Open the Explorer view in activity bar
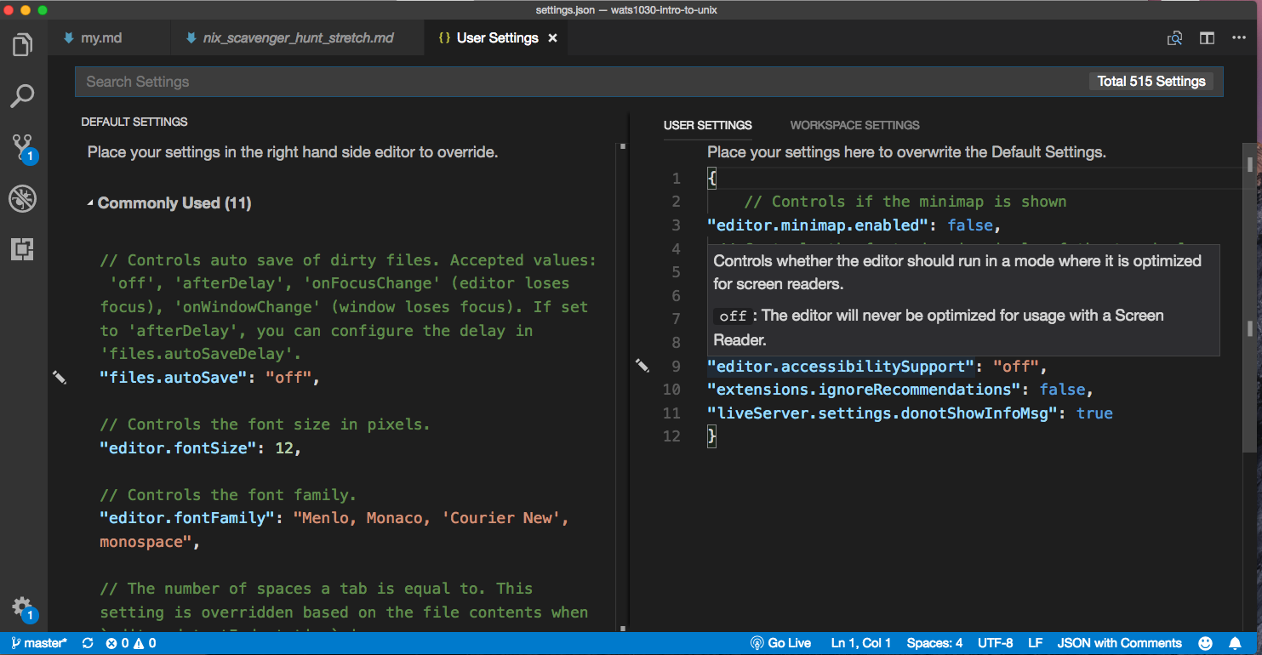 [23, 44]
